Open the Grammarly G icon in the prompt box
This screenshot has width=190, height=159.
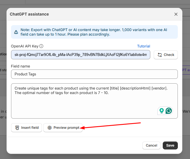pos(169,111)
